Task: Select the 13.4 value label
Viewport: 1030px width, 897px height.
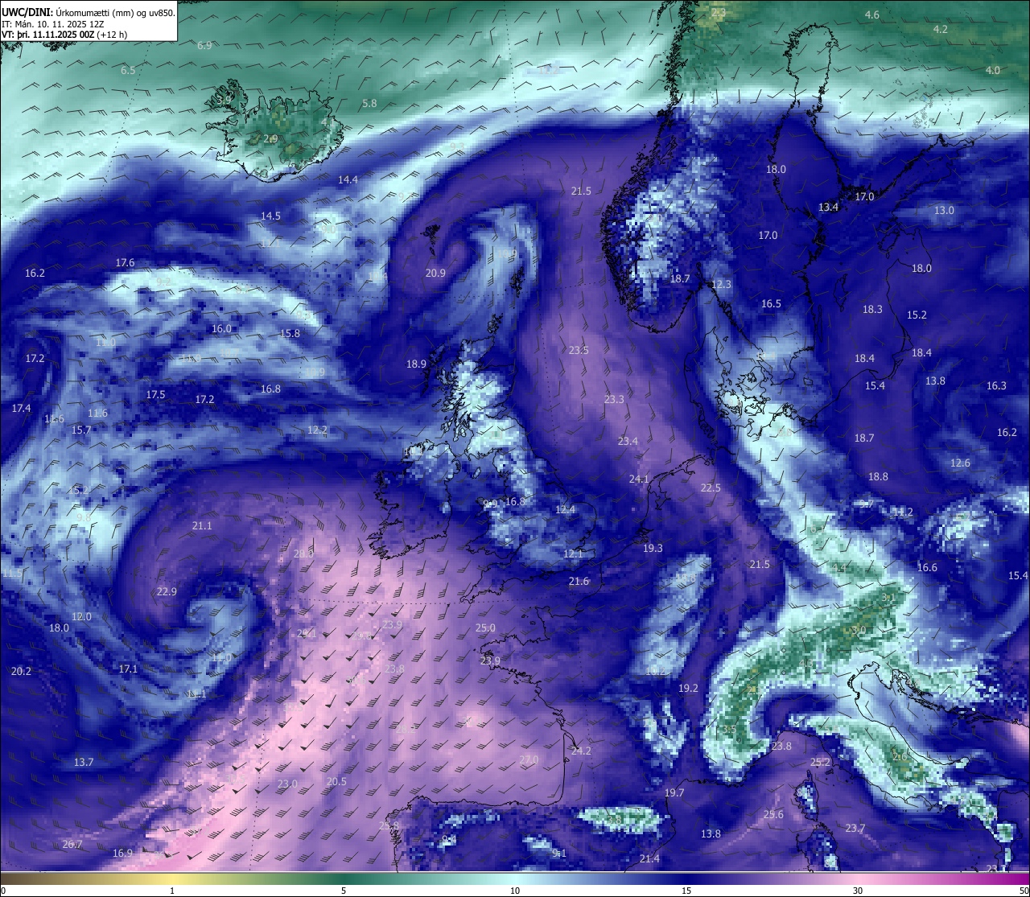Action: [828, 208]
